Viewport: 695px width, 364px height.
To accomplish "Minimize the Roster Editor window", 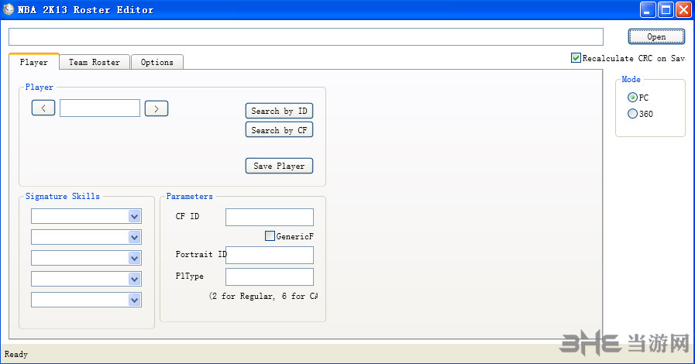I will [x=648, y=9].
